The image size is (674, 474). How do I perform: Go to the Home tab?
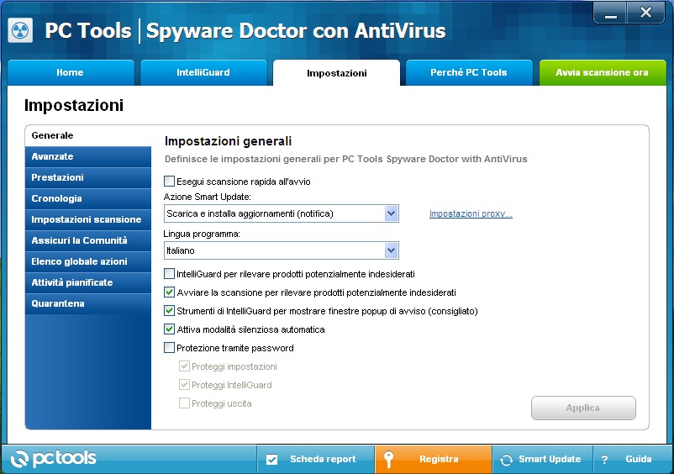[x=70, y=73]
